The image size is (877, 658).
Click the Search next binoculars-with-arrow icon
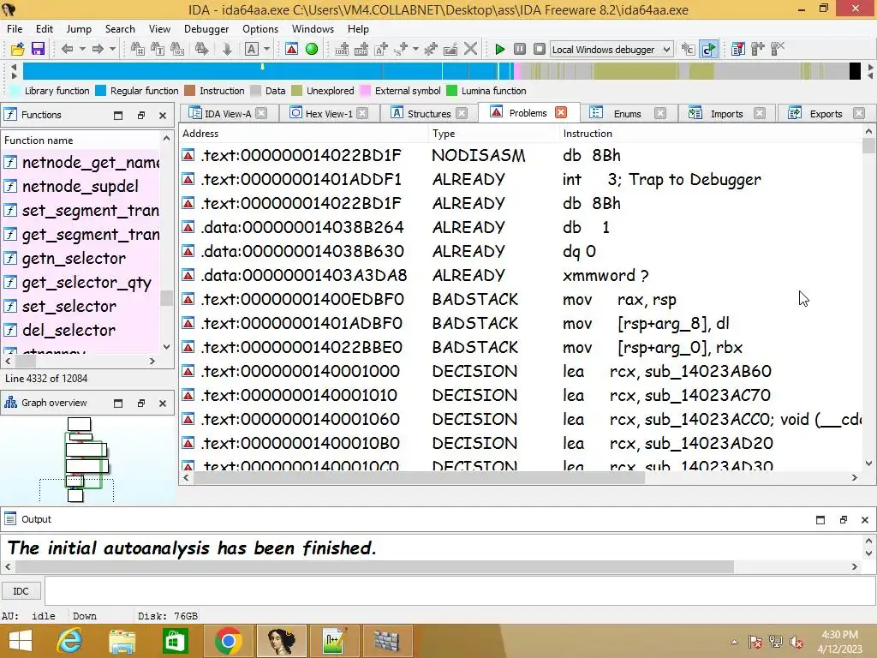pos(202,49)
